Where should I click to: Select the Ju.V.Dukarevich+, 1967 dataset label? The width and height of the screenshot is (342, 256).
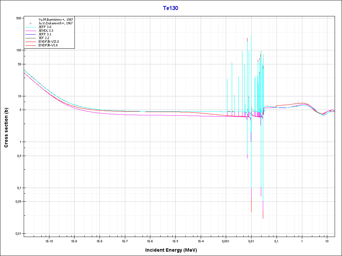[56, 23]
